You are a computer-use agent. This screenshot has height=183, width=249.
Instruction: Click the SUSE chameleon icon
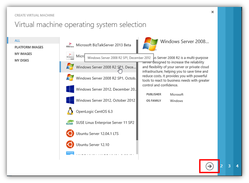pos(70,122)
